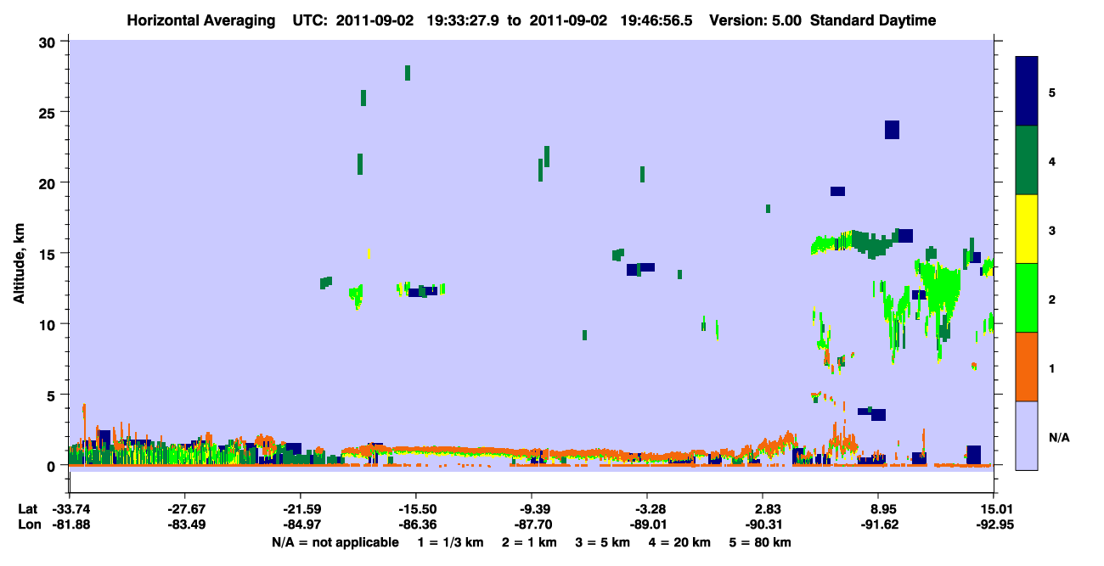
Task: Click legend text '2 = 1 km'
Action: click(529, 542)
